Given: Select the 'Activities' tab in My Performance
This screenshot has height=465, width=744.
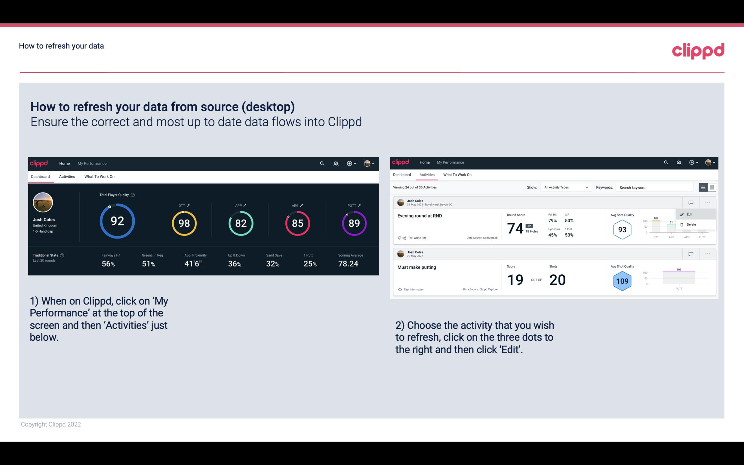Looking at the screenshot, I should [66, 176].
